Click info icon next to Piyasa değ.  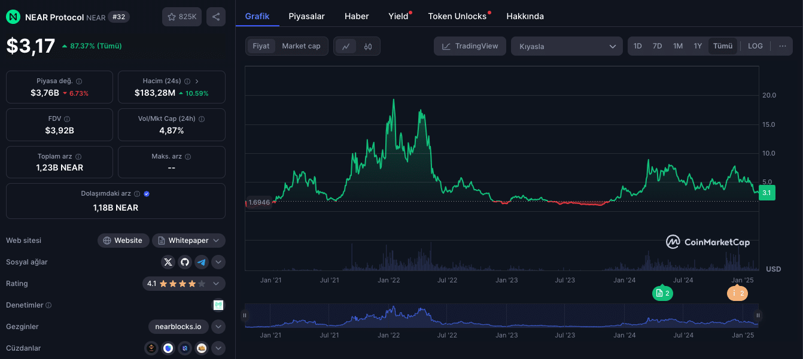click(x=79, y=81)
